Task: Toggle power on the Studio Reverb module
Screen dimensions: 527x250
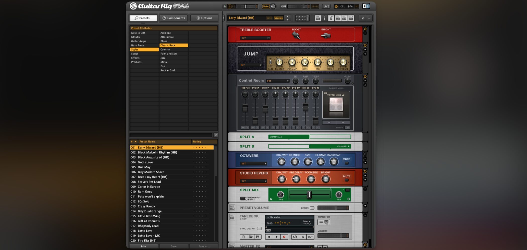Action: coord(365,171)
